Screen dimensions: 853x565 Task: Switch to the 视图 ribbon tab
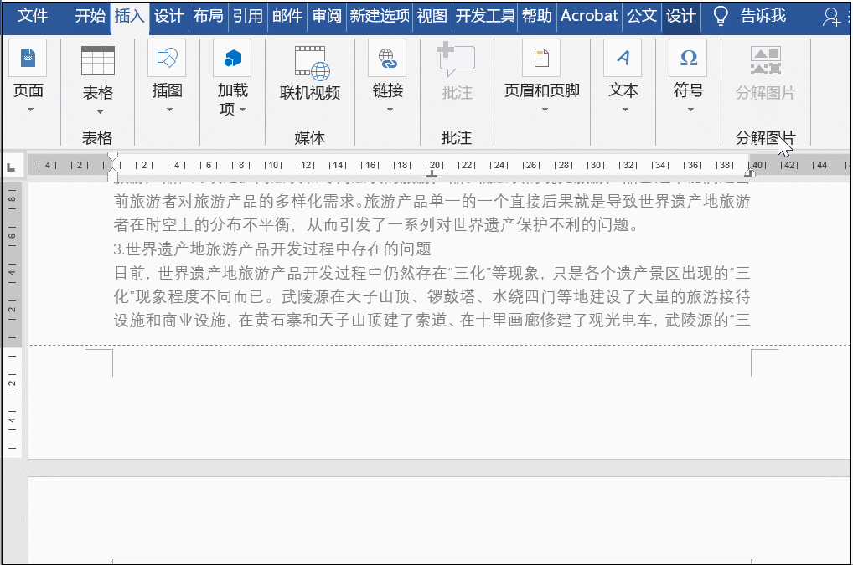431,15
